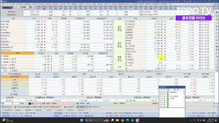Click green signal icon in the 15:17:36 popup row
Image resolution: width=219 pixels, height=123 pixels.
click(x=168, y=96)
